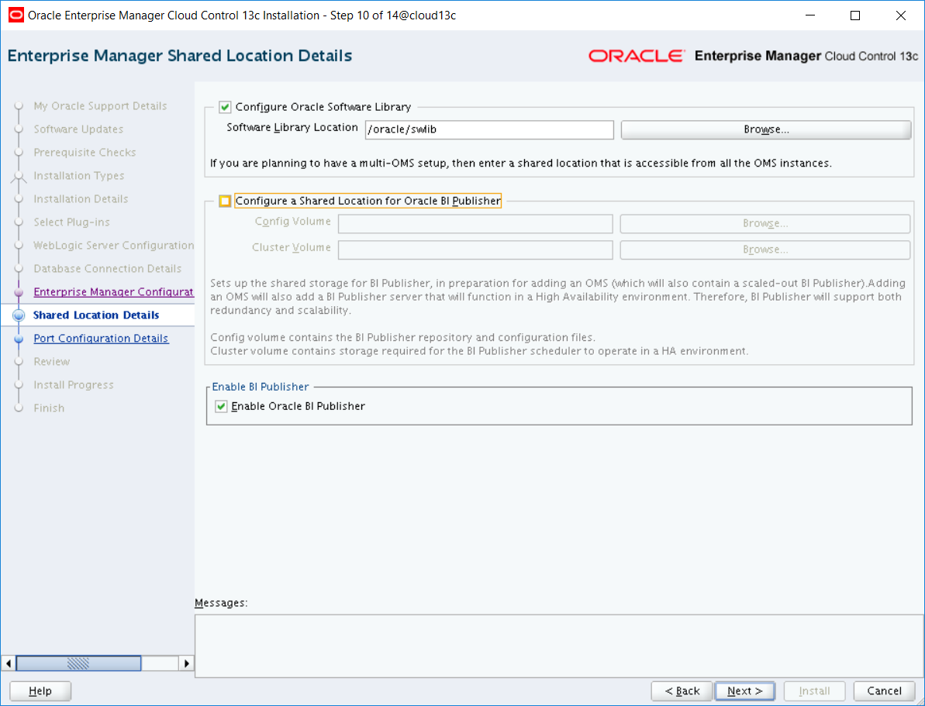Click Select Plug-ins step
925x706 pixels.
click(x=71, y=222)
